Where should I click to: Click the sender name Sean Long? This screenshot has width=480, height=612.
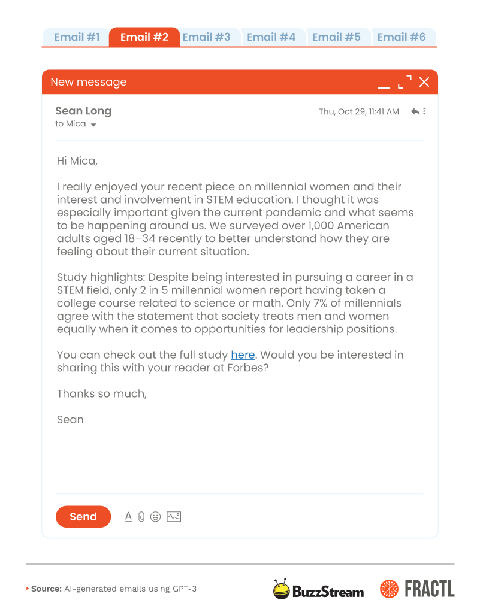(x=83, y=111)
